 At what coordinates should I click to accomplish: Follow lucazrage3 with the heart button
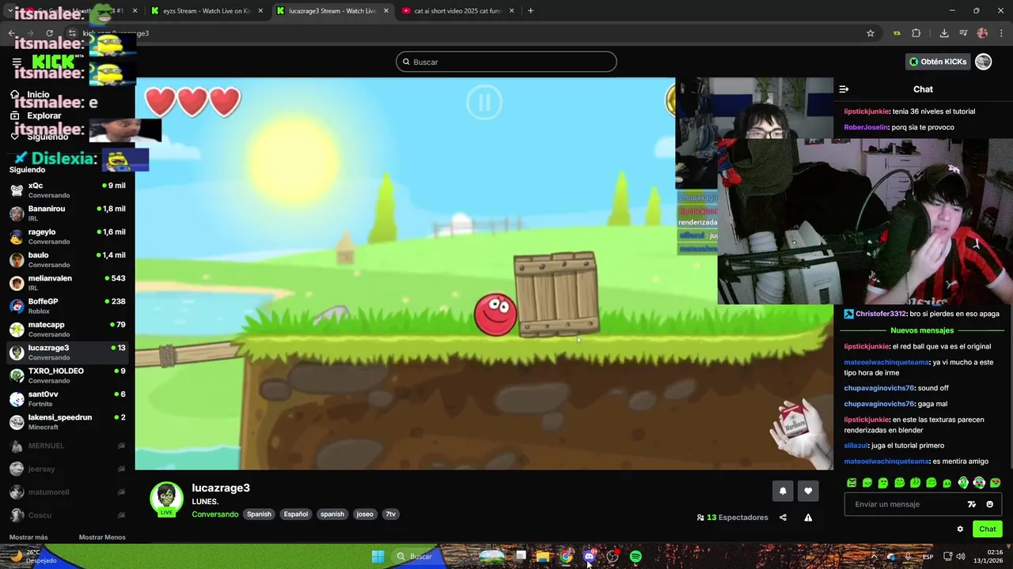click(x=808, y=491)
